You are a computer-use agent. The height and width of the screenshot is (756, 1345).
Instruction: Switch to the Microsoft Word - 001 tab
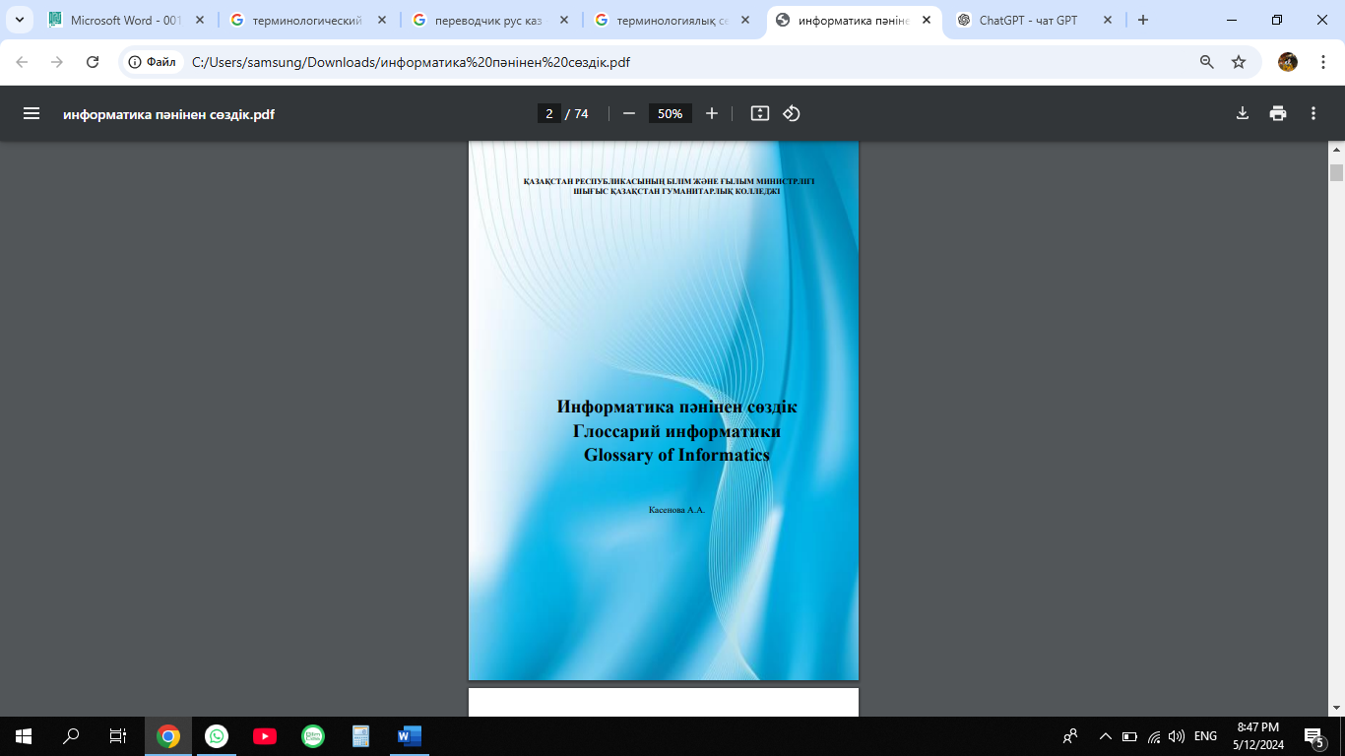click(x=127, y=20)
